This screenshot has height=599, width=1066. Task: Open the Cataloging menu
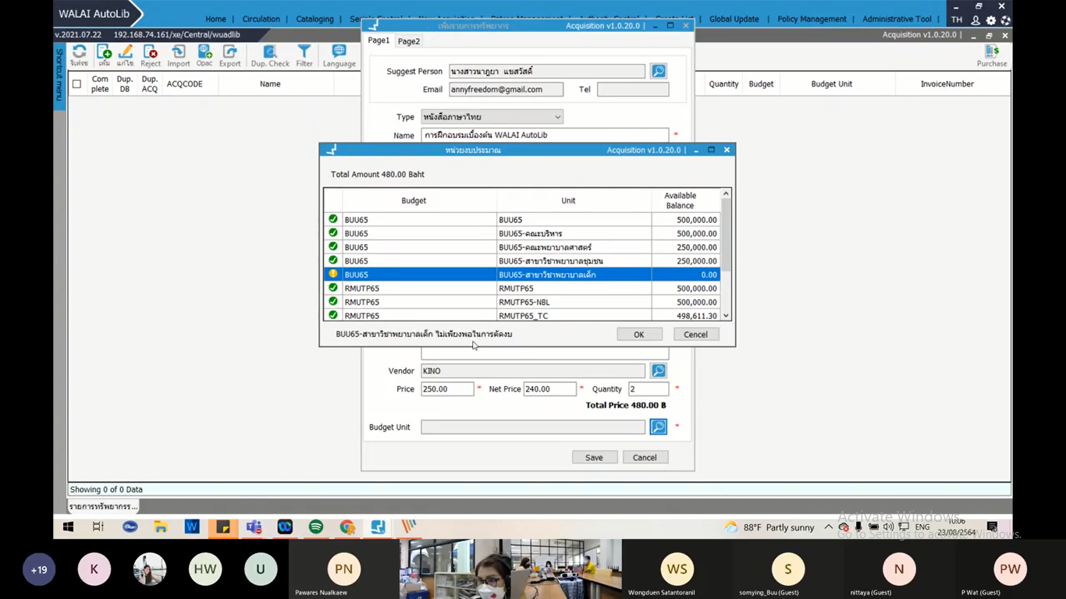[314, 19]
